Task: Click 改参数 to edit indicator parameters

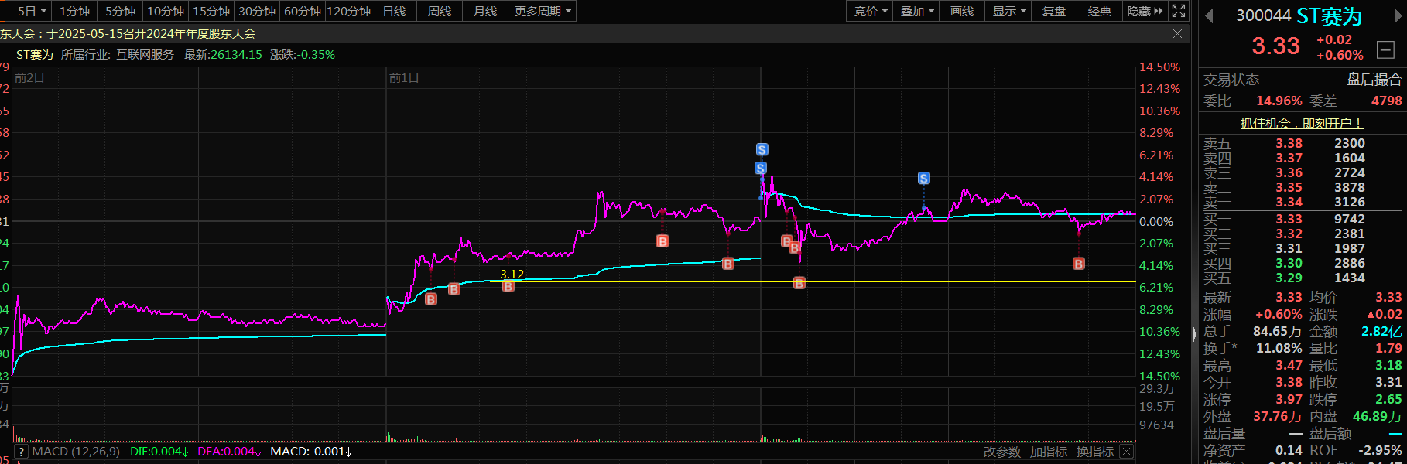Action: click(x=1002, y=452)
